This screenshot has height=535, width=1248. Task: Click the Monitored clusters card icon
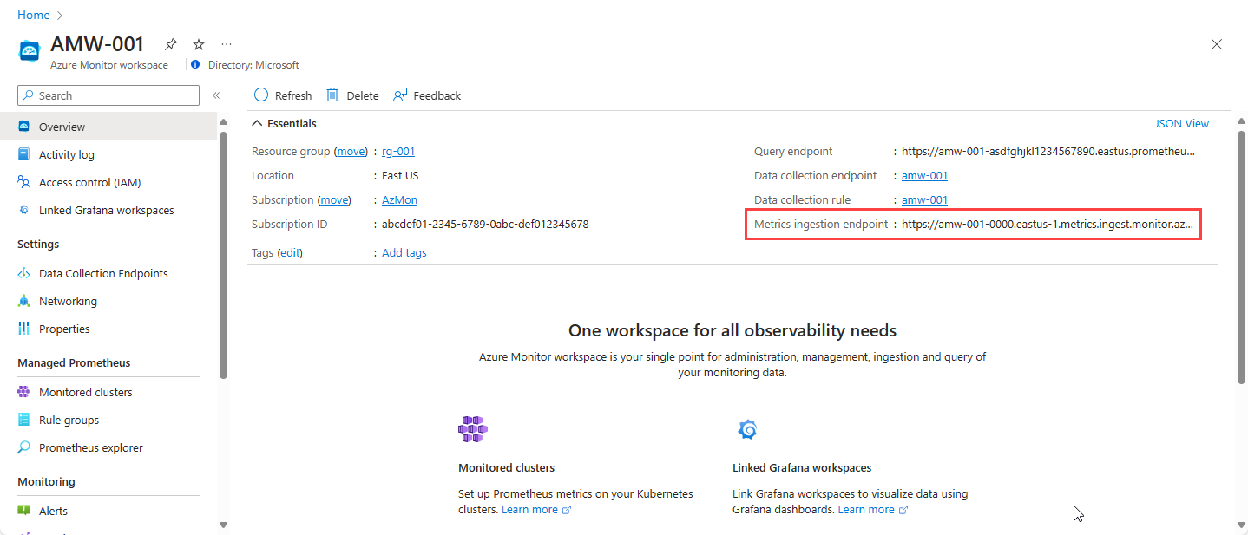click(x=473, y=429)
